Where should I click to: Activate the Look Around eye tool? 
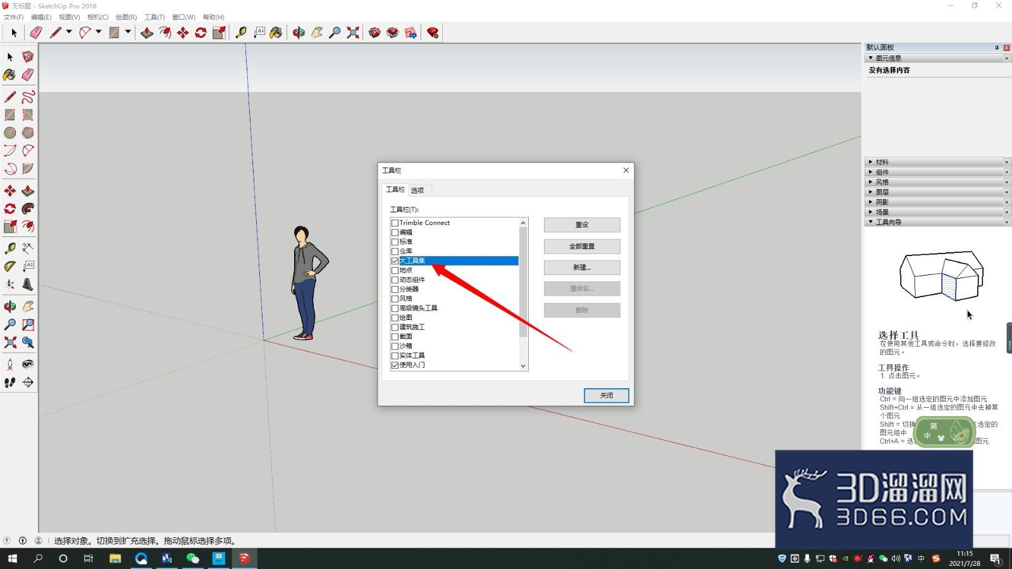click(x=28, y=364)
